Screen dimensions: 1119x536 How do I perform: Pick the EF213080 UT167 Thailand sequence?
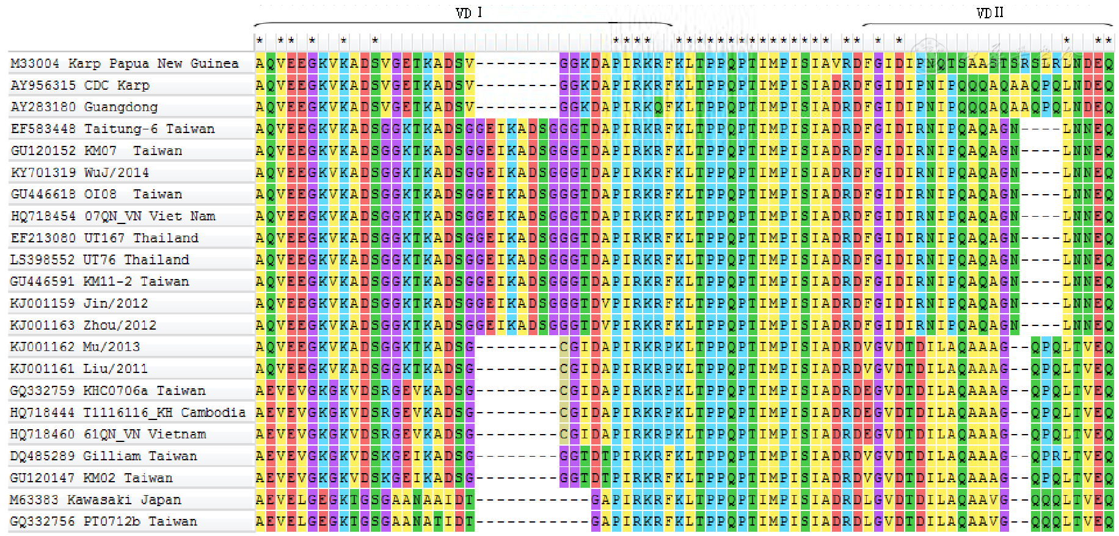coord(104,238)
